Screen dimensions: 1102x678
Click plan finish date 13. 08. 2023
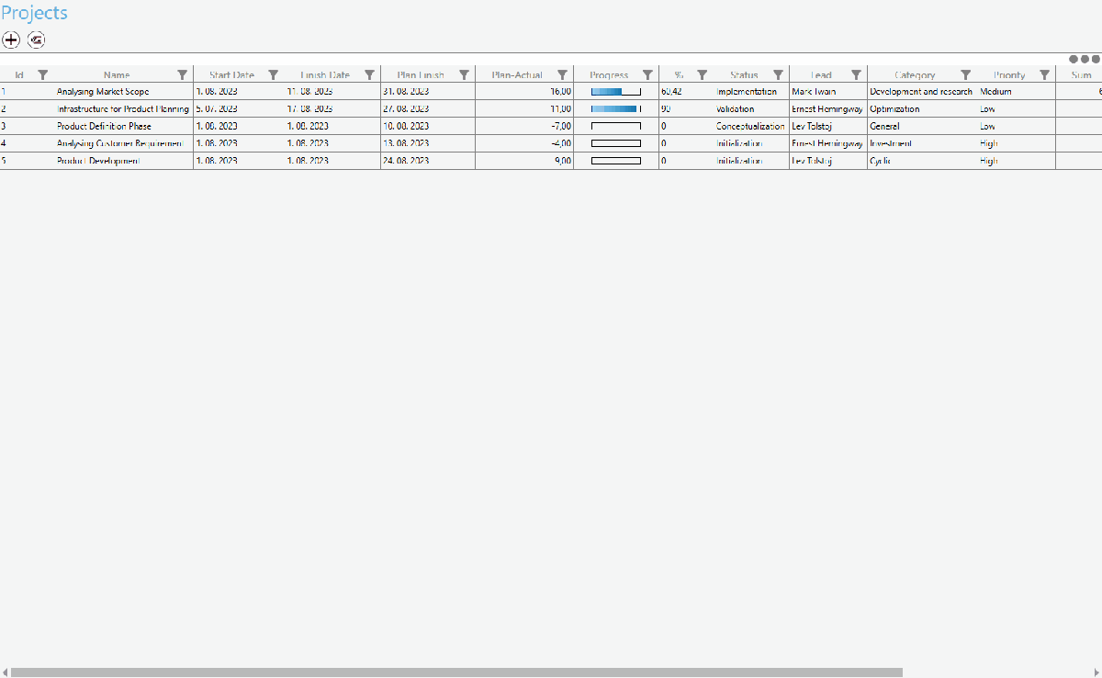(x=406, y=143)
